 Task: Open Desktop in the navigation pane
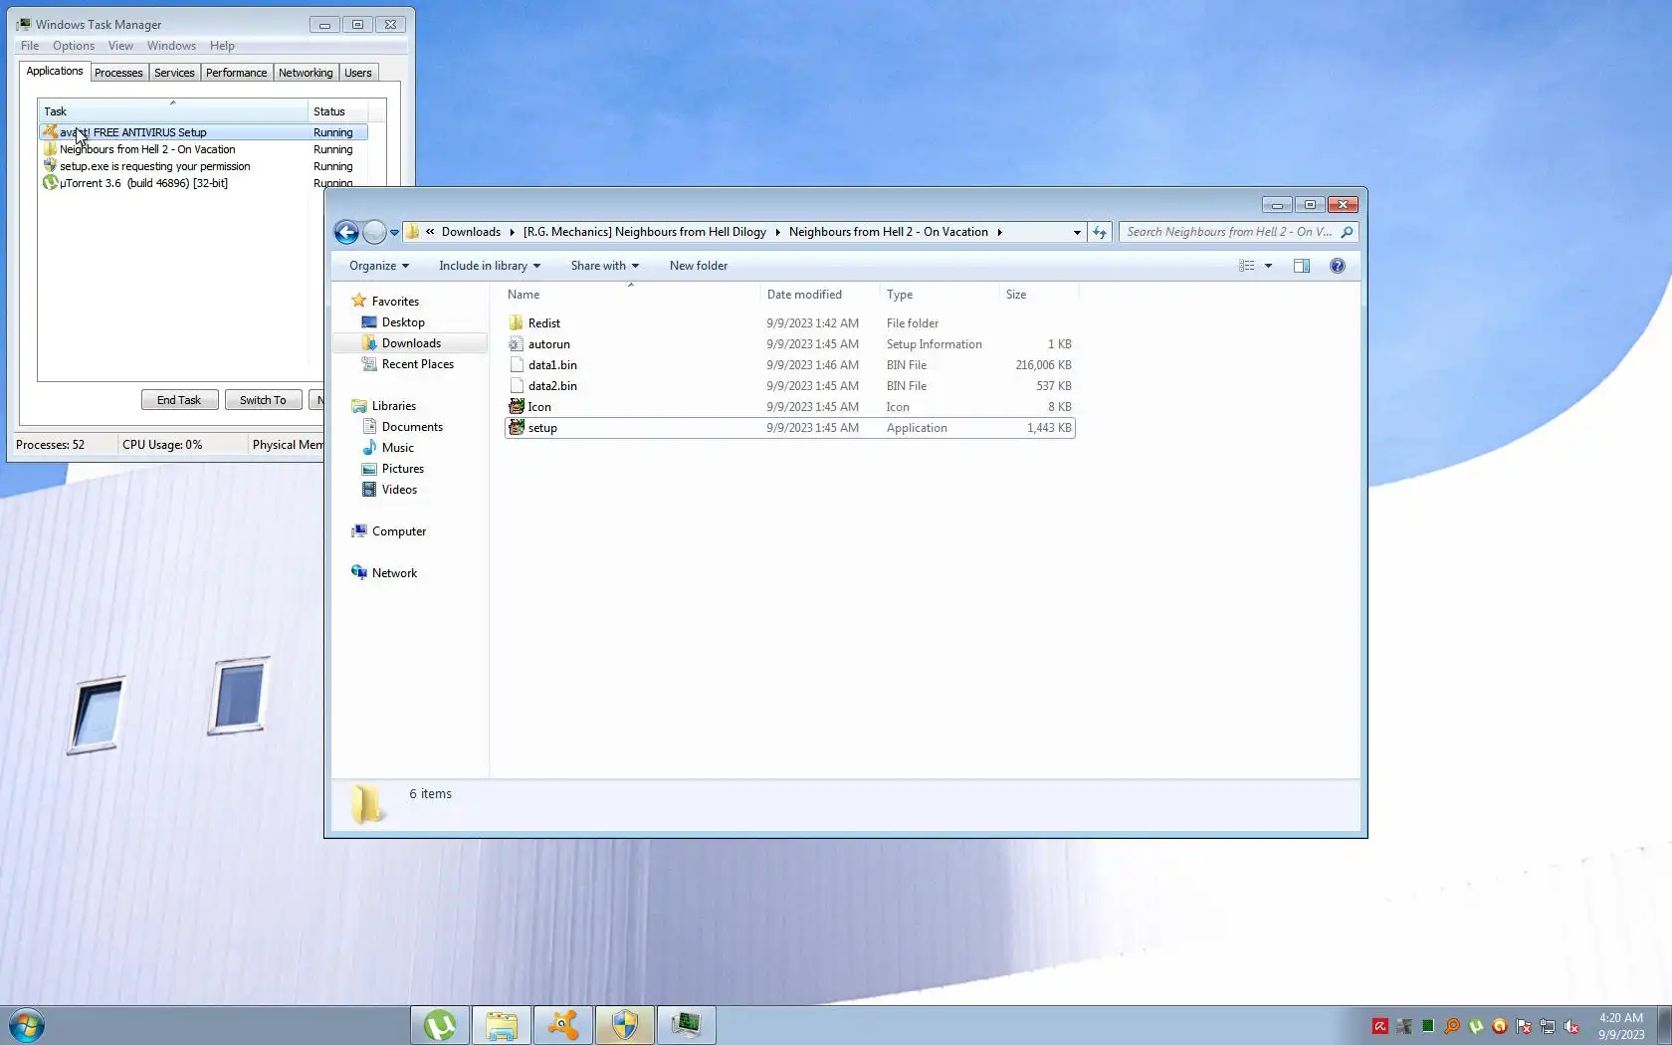pos(403,322)
